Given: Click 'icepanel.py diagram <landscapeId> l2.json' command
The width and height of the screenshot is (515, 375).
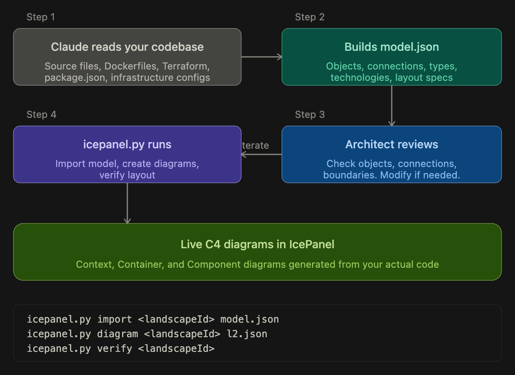Looking at the screenshot, I should 147,334.
